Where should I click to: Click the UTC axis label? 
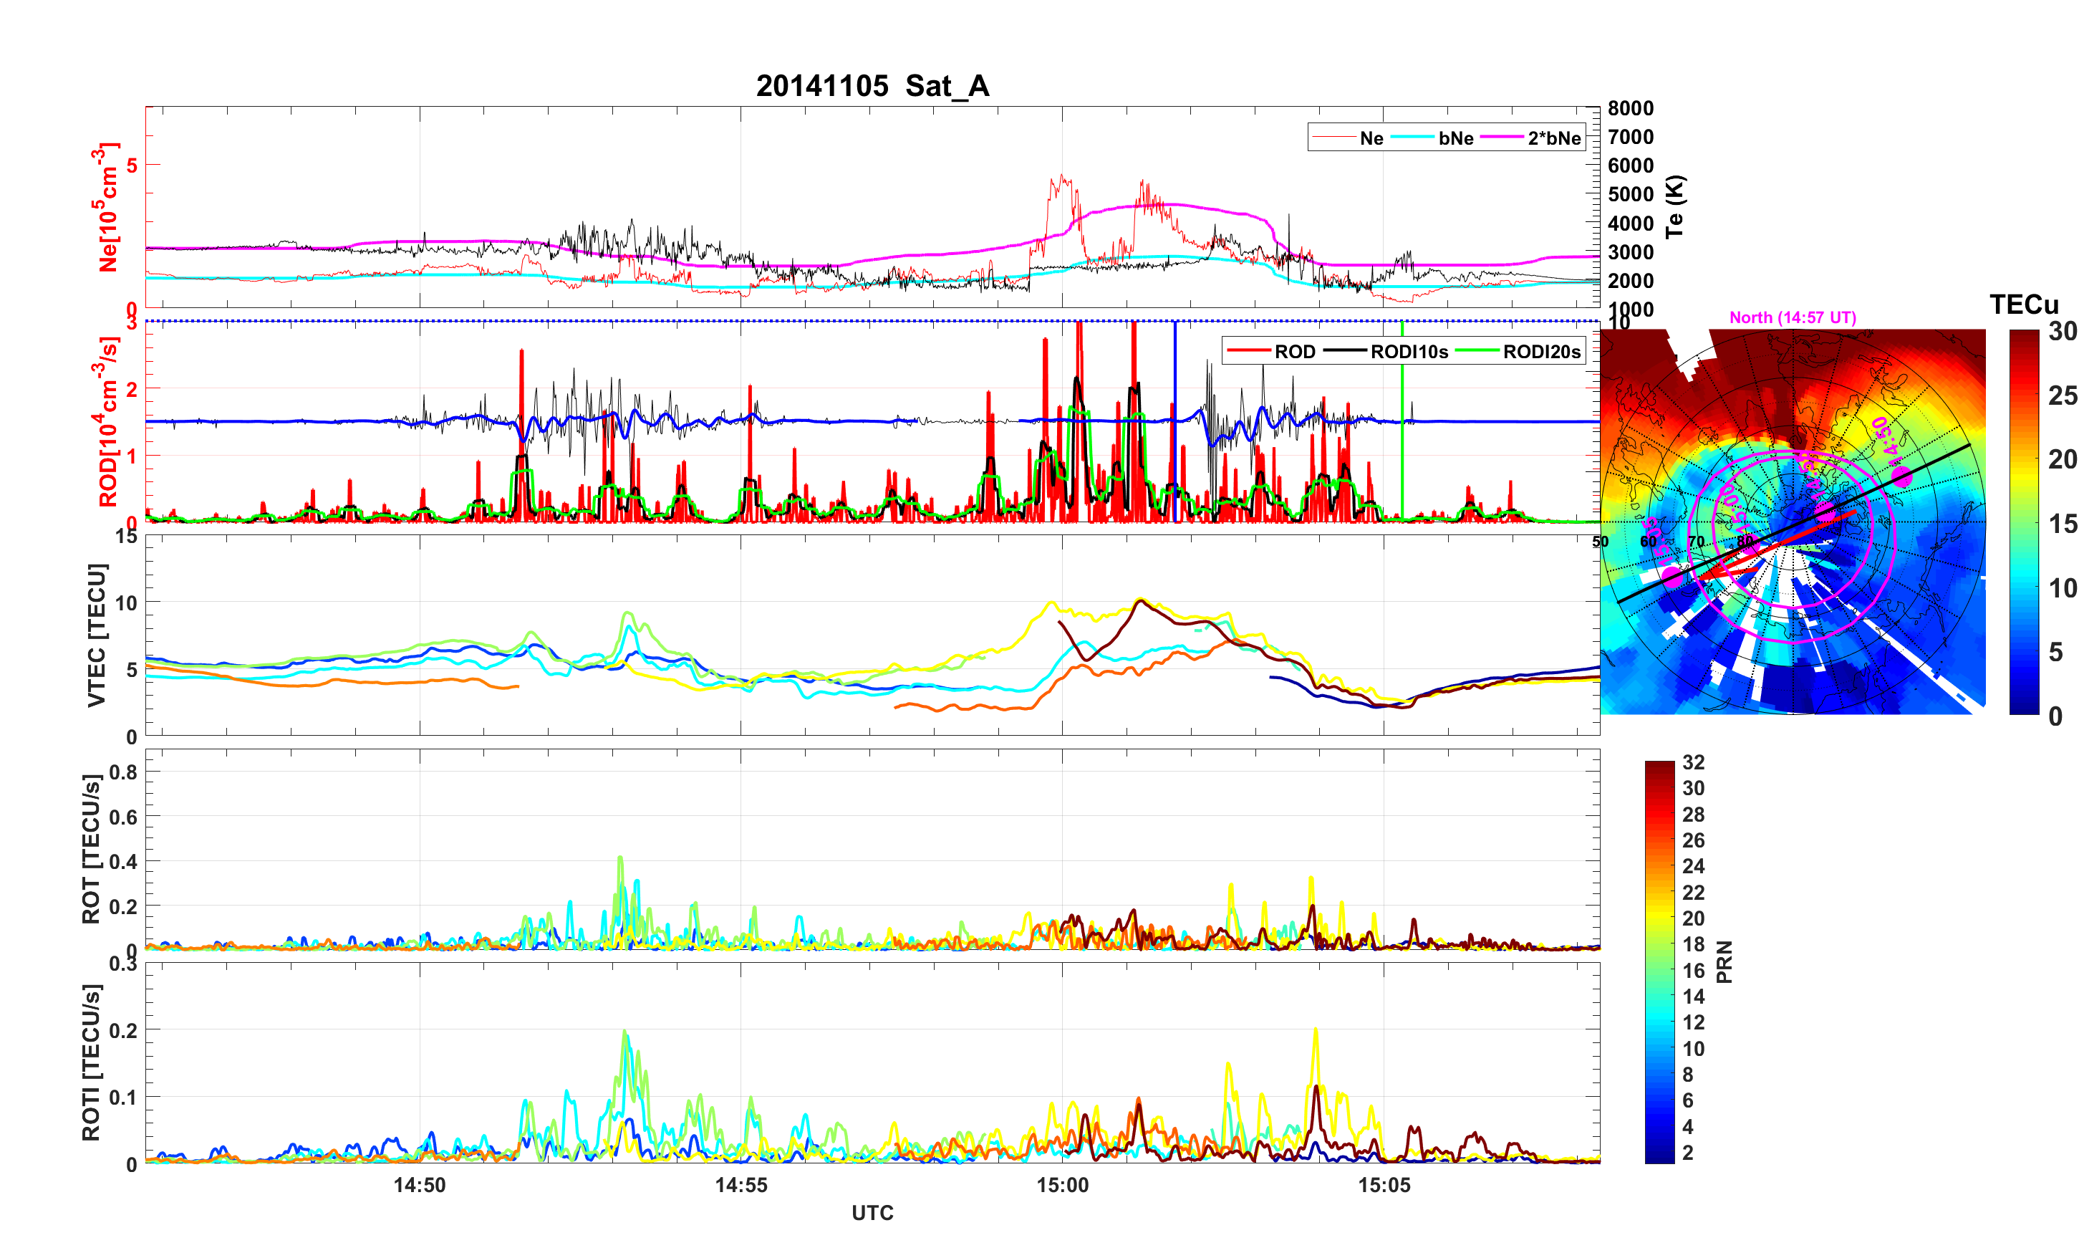(x=872, y=1214)
